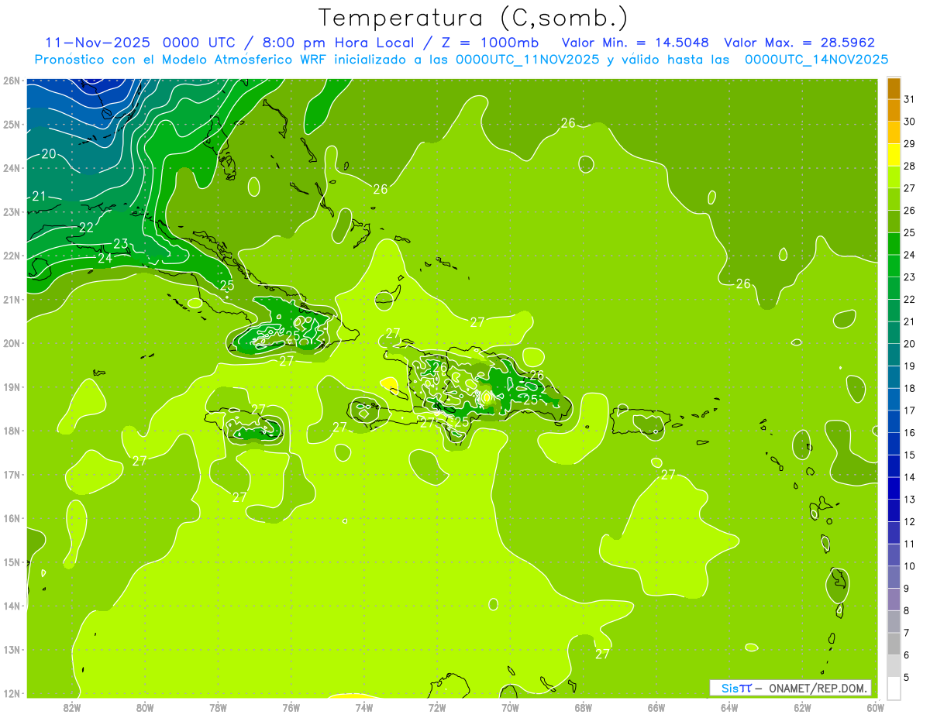Click the white contour label 23 on the map
The height and width of the screenshot is (718, 930).
click(120, 244)
